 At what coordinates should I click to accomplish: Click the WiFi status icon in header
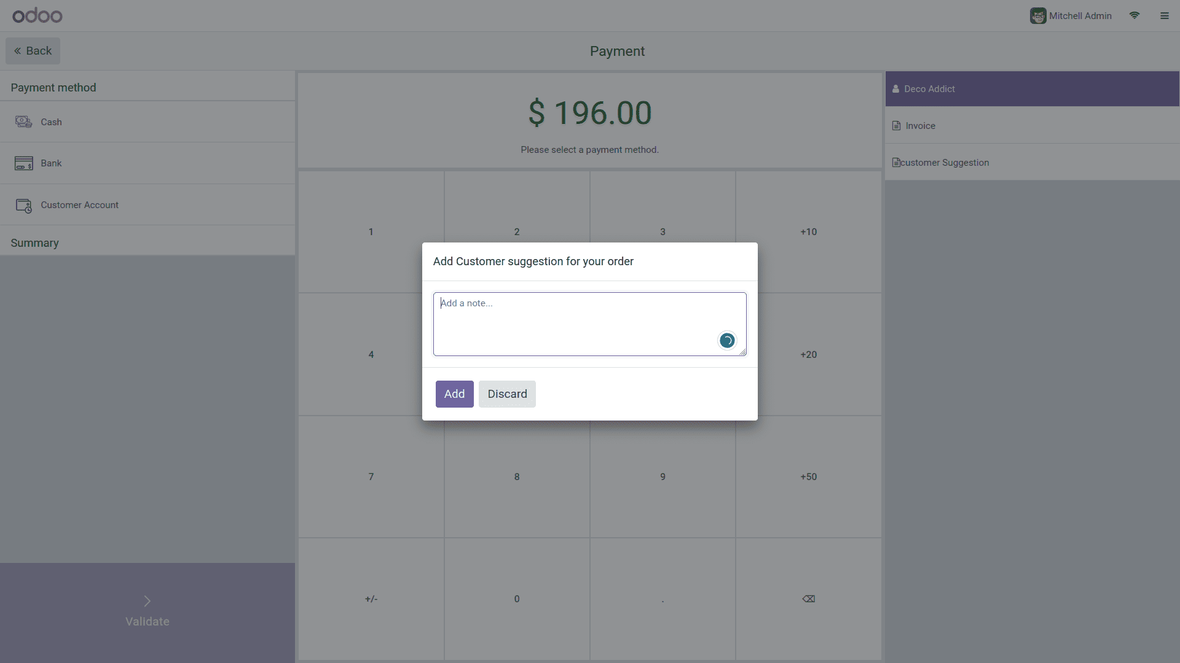click(x=1135, y=15)
